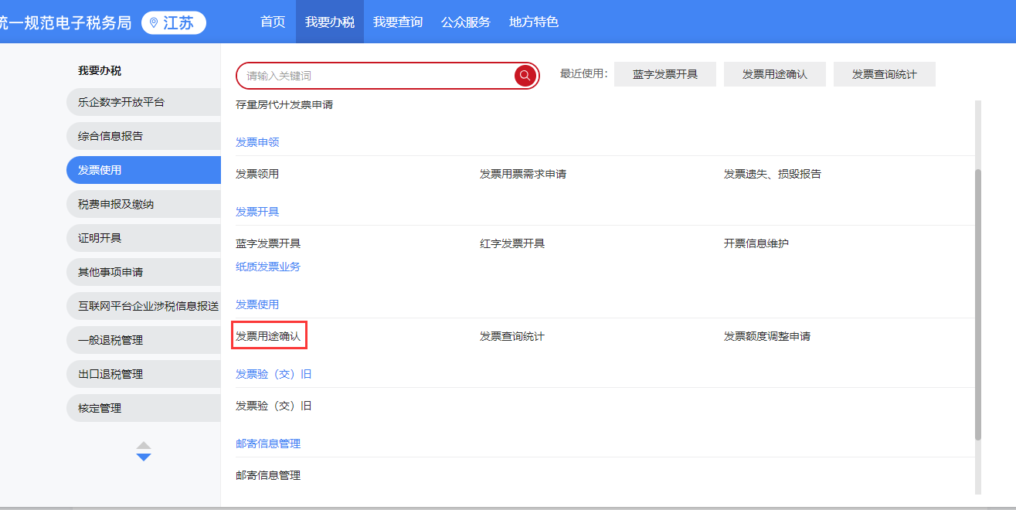The height and width of the screenshot is (510, 1016).
Task: Open the 公众服务 navigation tab
Action: click(465, 22)
